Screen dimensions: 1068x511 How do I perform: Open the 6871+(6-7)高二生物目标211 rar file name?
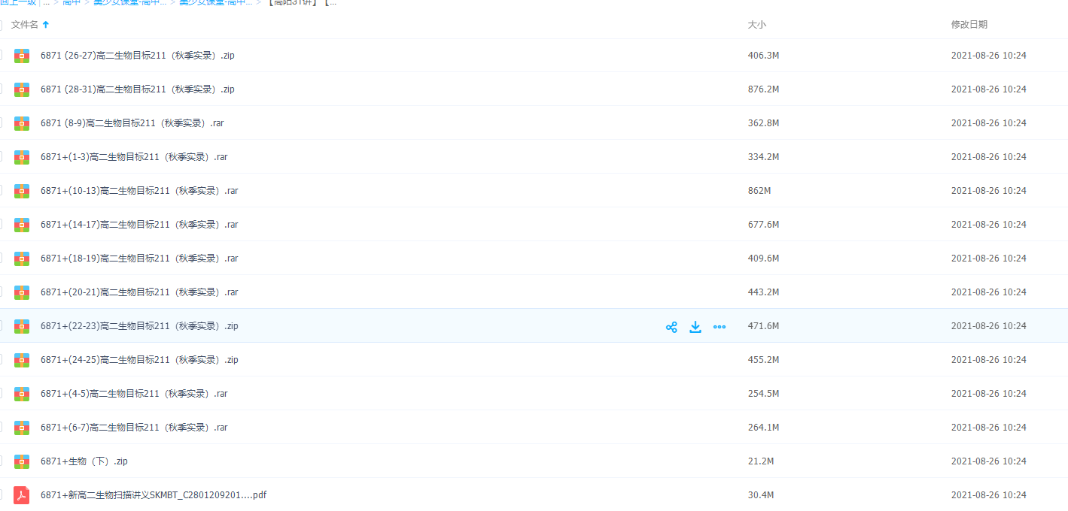click(134, 428)
